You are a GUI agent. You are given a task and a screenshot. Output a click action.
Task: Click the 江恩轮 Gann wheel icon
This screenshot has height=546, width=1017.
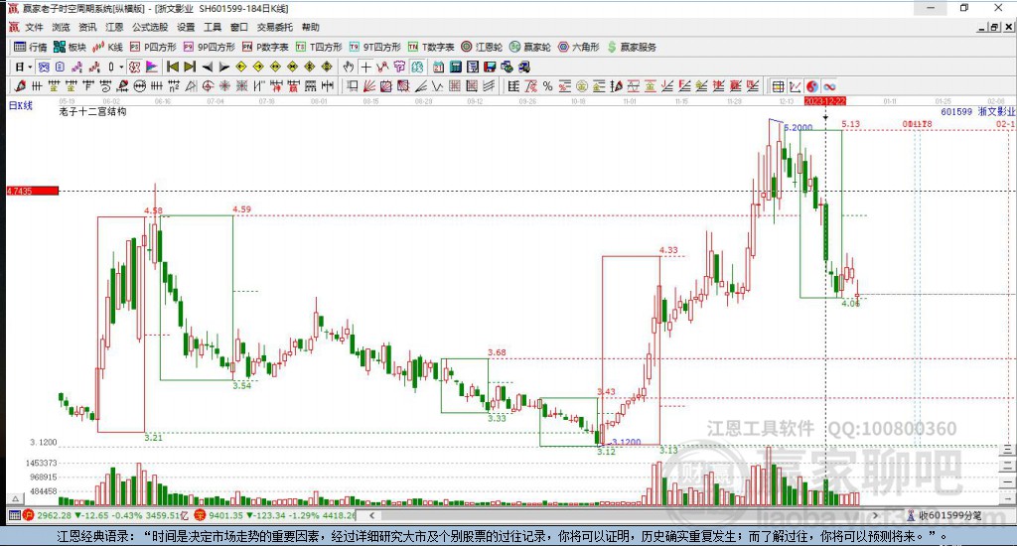(x=482, y=47)
